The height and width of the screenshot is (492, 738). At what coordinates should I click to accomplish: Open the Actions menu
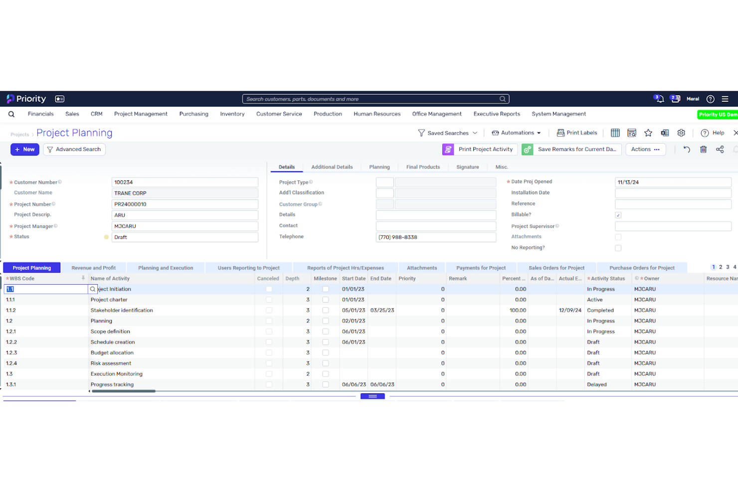pyautogui.click(x=645, y=149)
